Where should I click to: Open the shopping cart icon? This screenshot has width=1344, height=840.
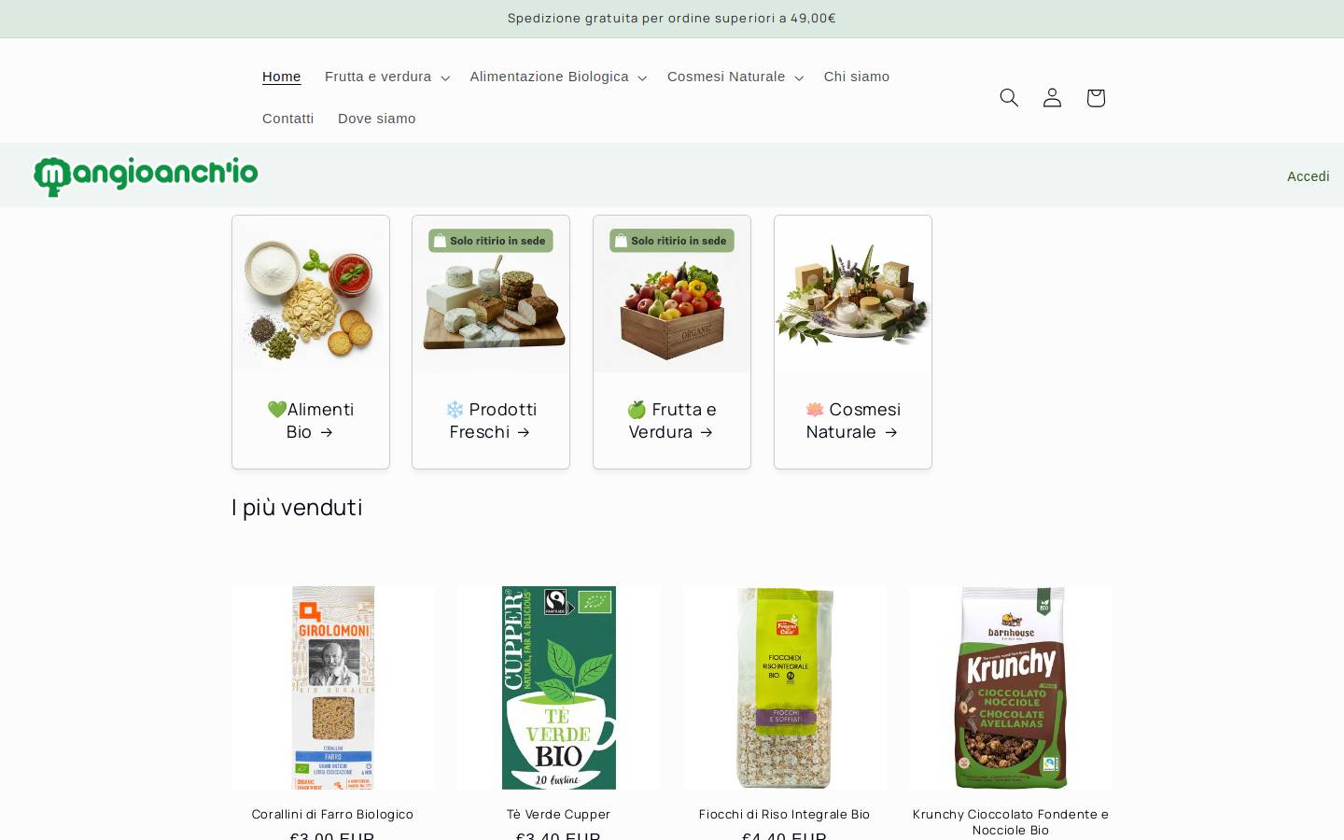[x=1096, y=97]
